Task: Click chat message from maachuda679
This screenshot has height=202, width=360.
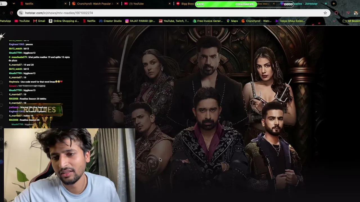Action: [x=39, y=59]
